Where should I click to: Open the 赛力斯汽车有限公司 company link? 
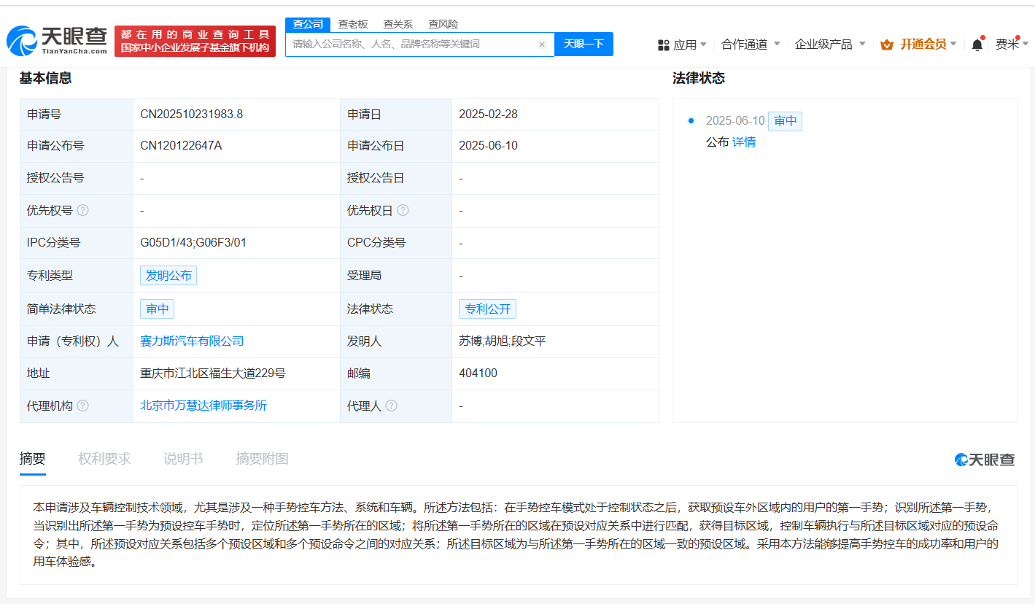point(192,341)
